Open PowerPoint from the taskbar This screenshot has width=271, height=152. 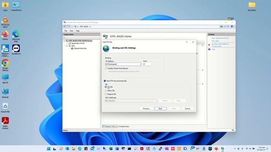pyautogui.click(x=216, y=149)
